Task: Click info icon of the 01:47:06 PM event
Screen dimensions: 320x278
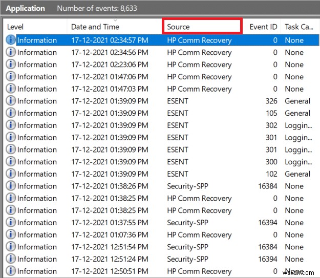Action: click(x=11, y=76)
